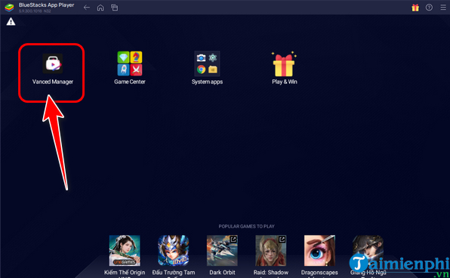Open the System apps folder
Screen dimensions: 450x278
207,63
